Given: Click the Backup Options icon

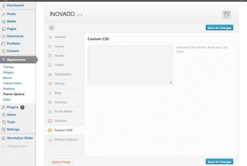Looking at the screenshot, I should tap(50, 140).
